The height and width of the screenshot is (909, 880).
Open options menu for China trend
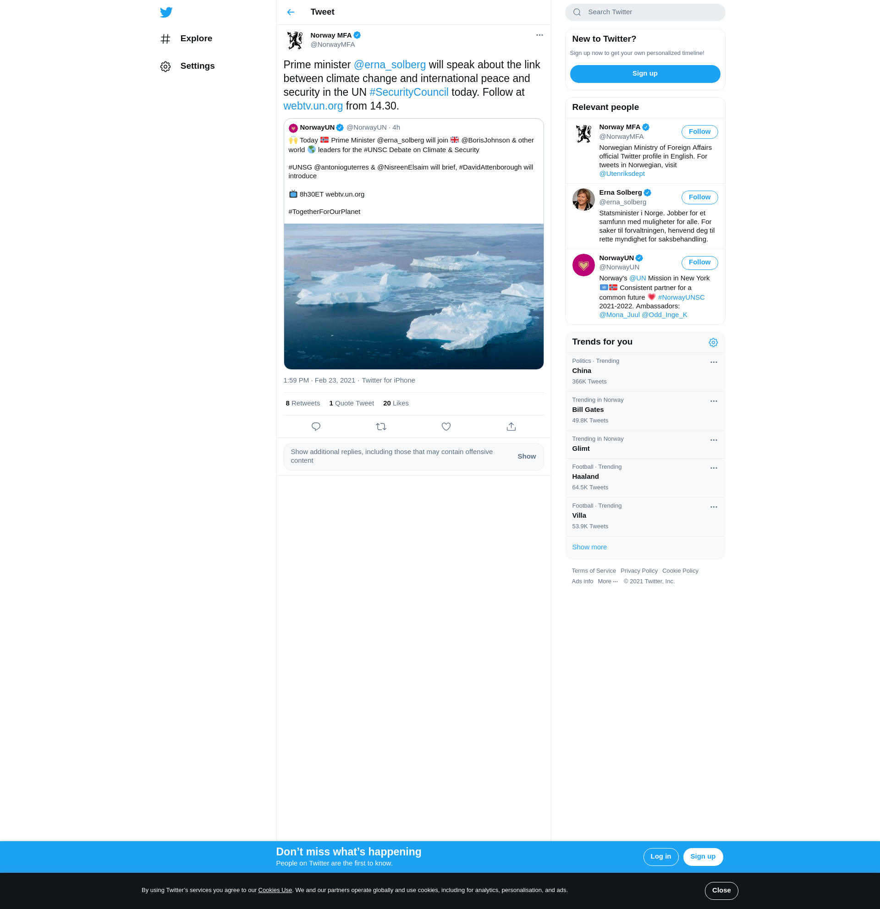(714, 362)
